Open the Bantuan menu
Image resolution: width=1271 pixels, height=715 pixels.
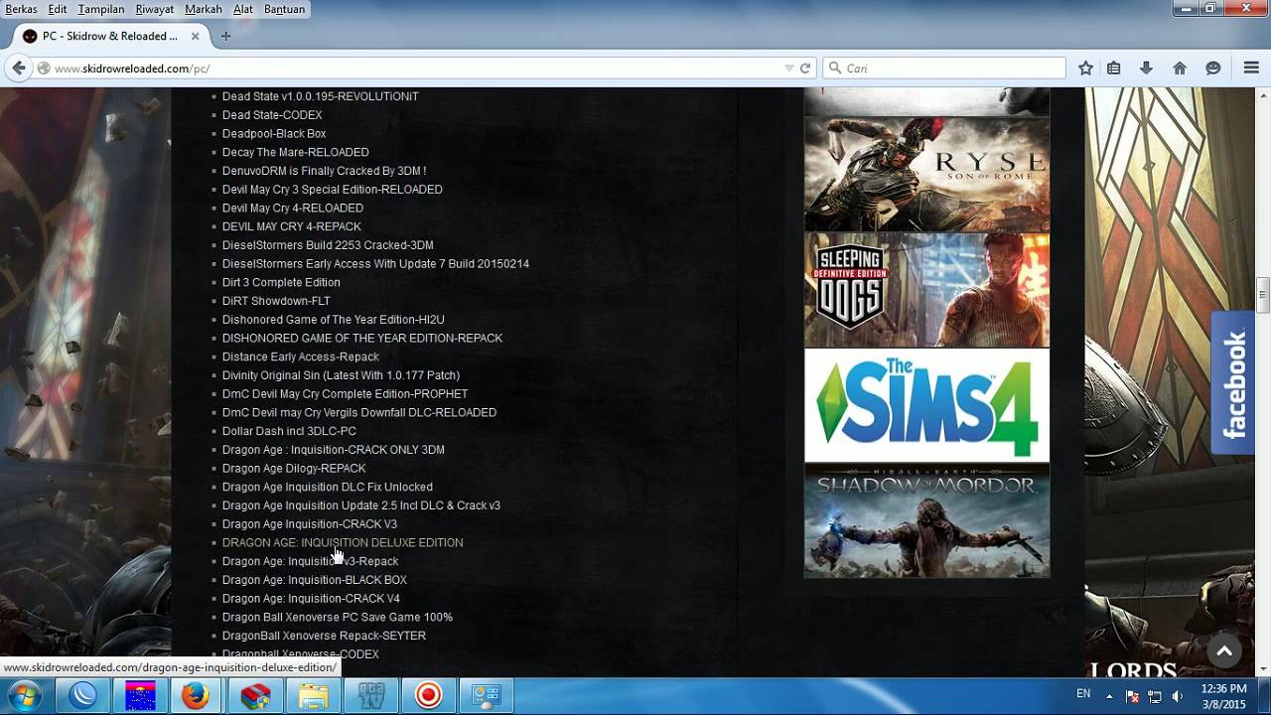[x=285, y=9]
